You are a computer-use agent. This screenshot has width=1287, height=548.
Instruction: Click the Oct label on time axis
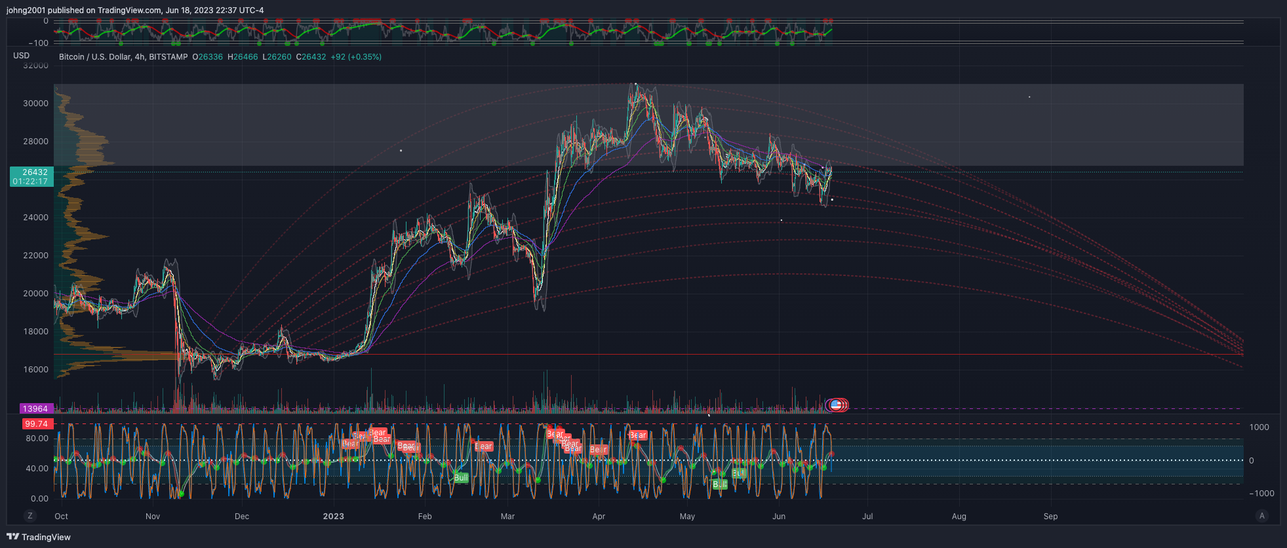[x=62, y=517]
